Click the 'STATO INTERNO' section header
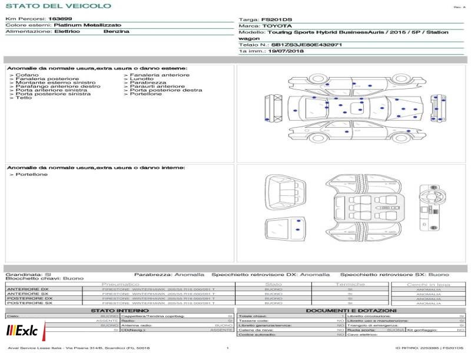The height and width of the screenshot is (353, 471). (120, 311)
